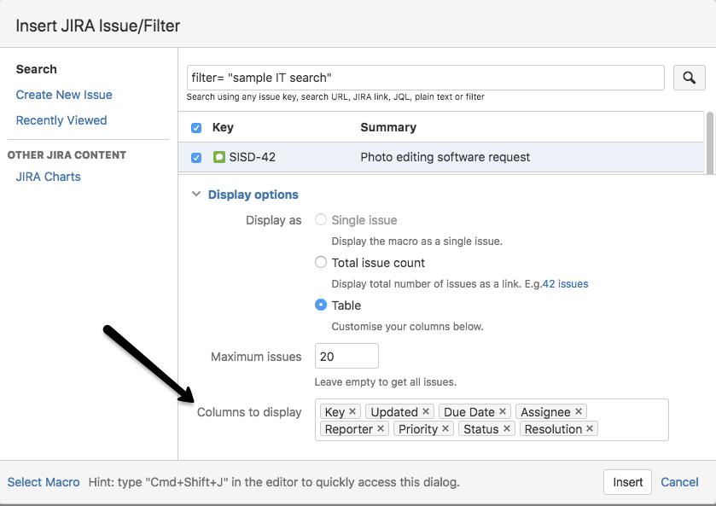This screenshot has height=506, width=716.
Task: Remove the Updated column tag
Action: tap(426, 411)
